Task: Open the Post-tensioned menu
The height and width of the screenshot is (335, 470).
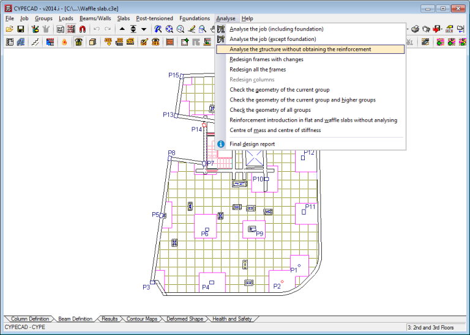Action: click(155, 18)
